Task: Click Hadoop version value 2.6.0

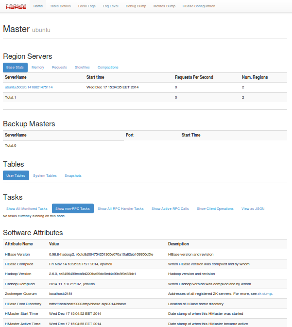Action: pos(92,274)
